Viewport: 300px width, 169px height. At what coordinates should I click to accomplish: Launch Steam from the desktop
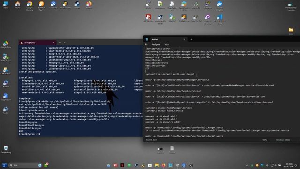pos(77,5)
